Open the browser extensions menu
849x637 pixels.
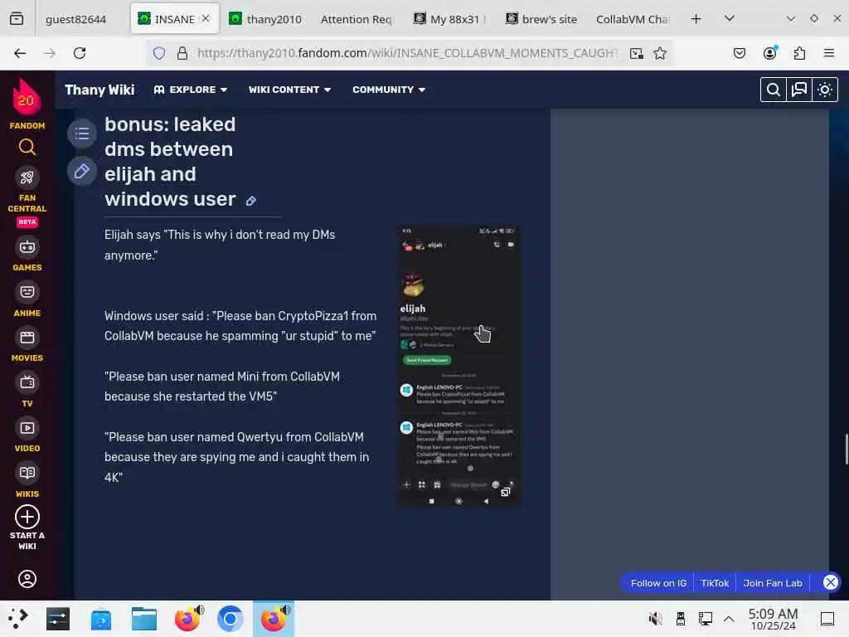[x=799, y=53]
